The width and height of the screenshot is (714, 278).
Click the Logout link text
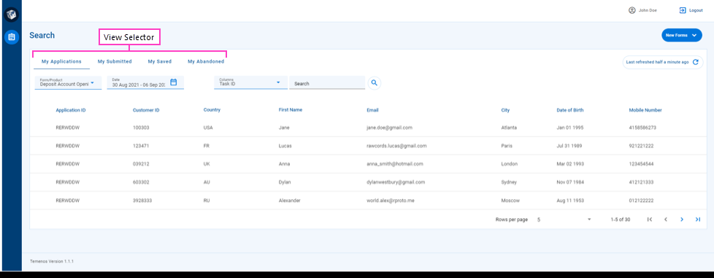(x=696, y=10)
